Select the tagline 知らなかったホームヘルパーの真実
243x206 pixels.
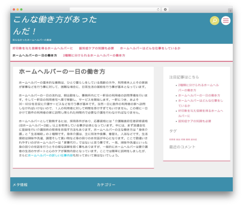(x=32, y=40)
